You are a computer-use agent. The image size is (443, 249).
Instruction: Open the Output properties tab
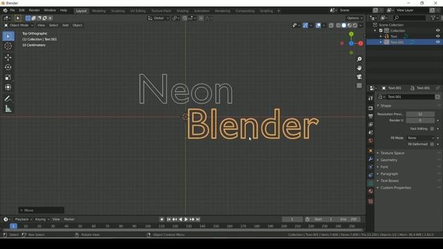coord(371,116)
